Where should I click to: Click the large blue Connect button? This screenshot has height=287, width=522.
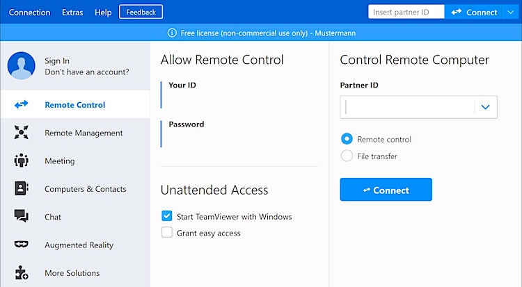click(x=386, y=190)
